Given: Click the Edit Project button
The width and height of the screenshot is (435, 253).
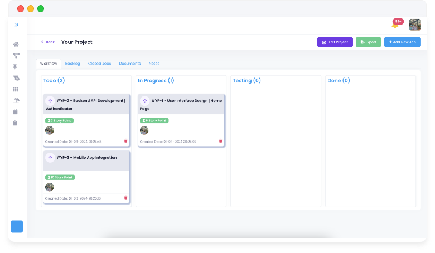Looking at the screenshot, I should coord(335,42).
